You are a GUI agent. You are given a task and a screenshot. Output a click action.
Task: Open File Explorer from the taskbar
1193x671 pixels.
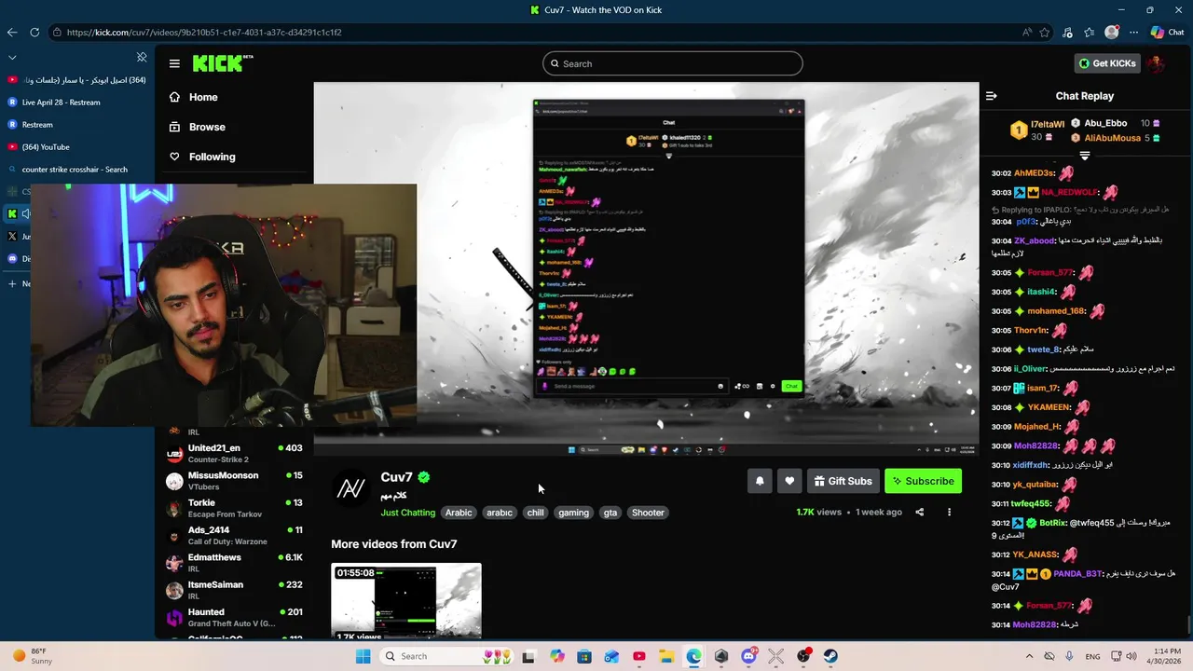click(x=666, y=656)
